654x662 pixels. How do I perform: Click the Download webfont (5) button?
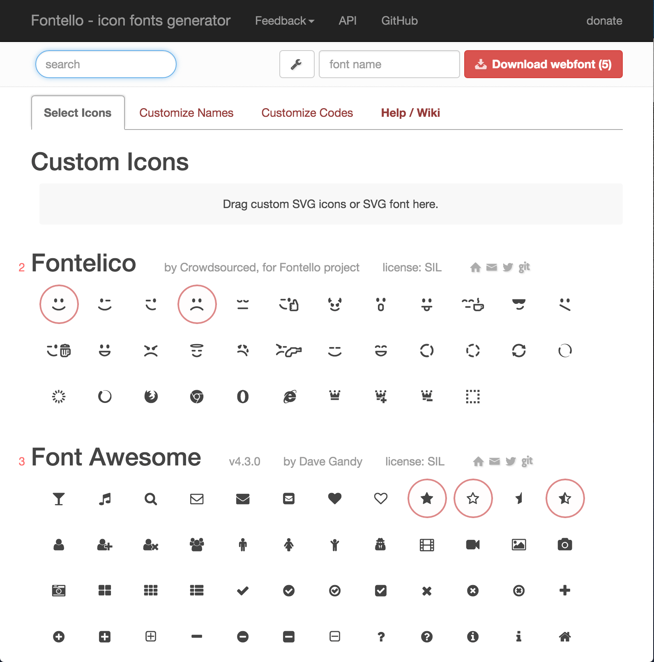pyautogui.click(x=543, y=64)
